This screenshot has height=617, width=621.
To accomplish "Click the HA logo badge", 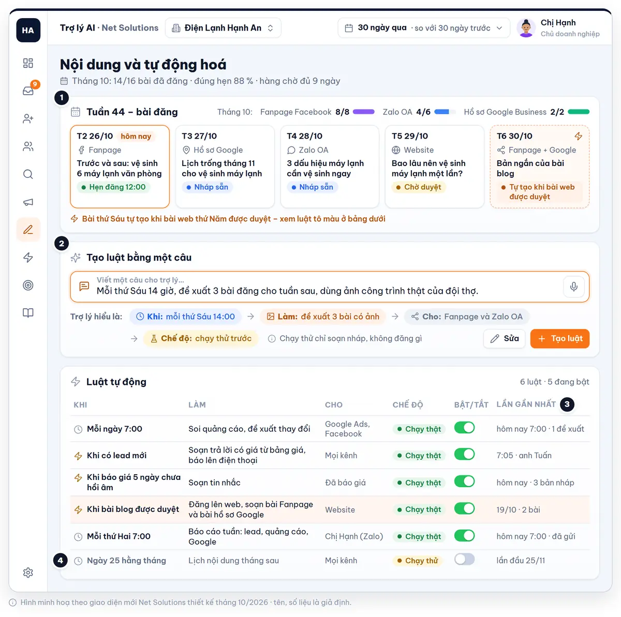I will tap(28, 30).
